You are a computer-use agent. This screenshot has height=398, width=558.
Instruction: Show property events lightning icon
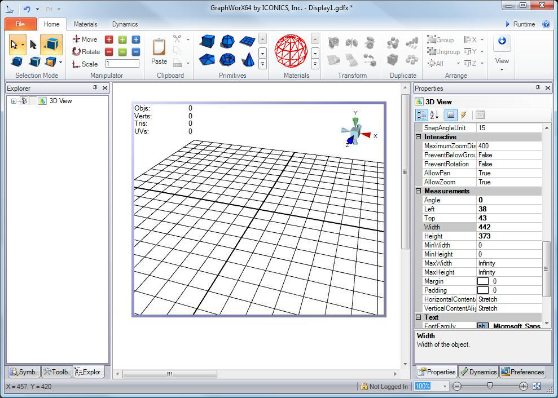pos(463,115)
